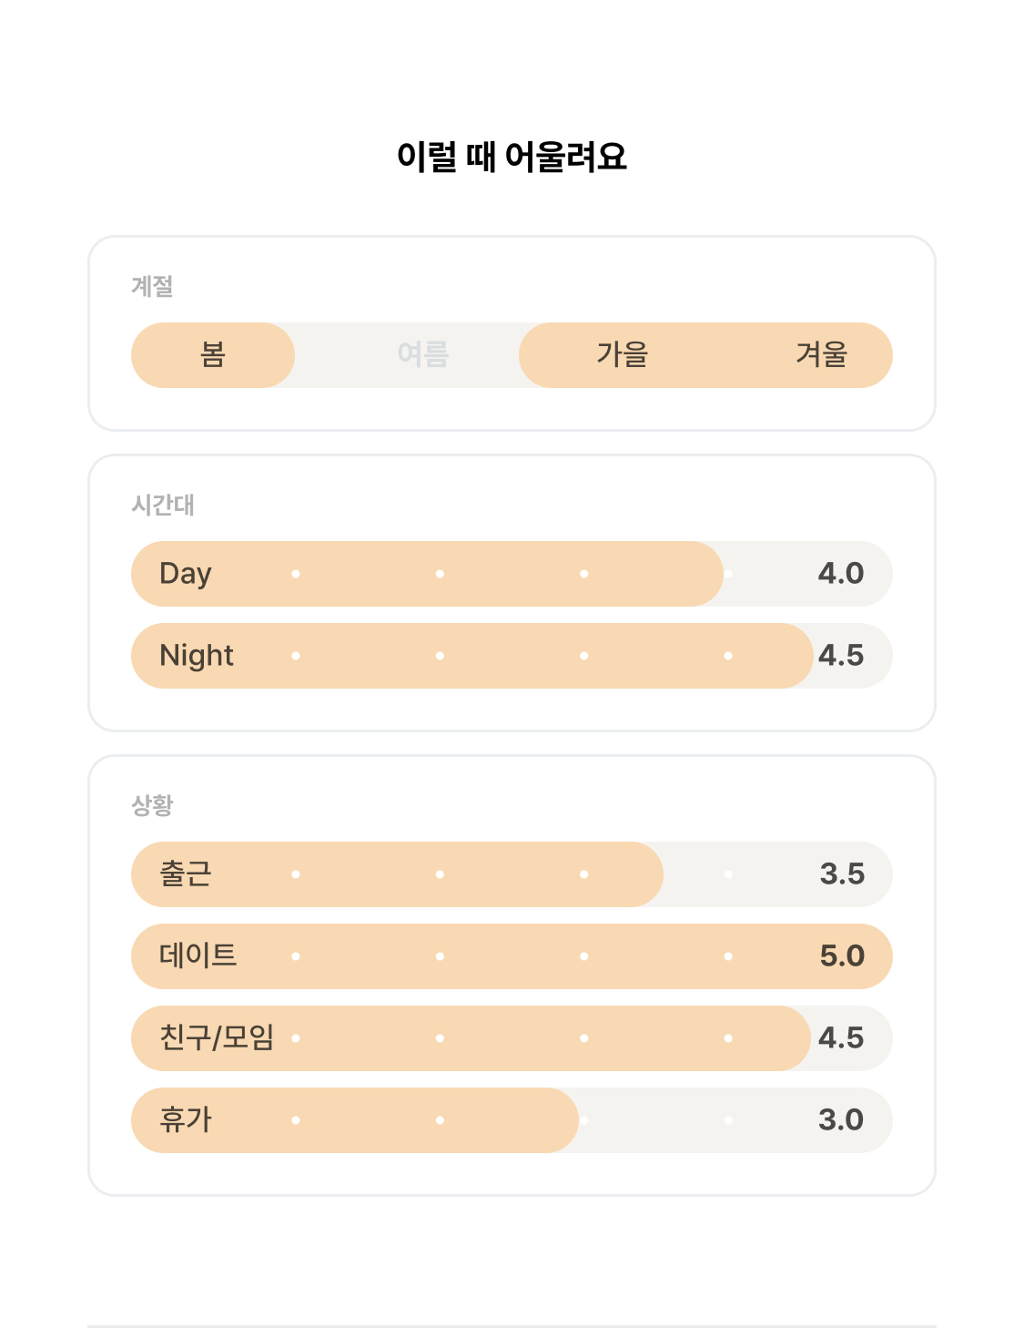The image size is (1024, 1328).
Task: Click the 3.5 score on 출근
Action: (842, 874)
